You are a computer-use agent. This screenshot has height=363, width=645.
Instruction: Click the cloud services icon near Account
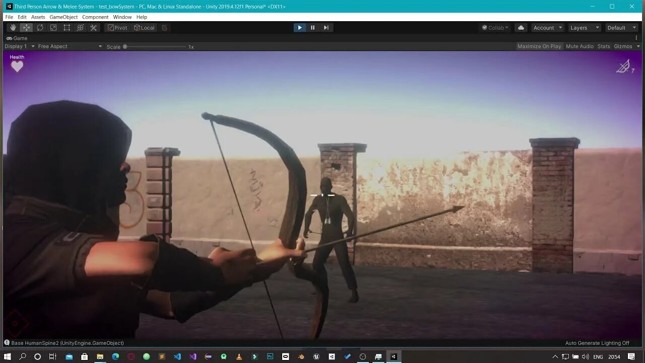point(521,28)
